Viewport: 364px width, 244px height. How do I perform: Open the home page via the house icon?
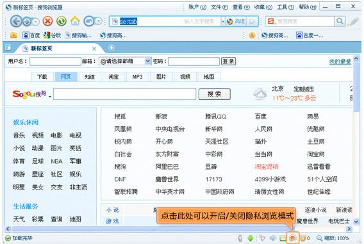75,21
